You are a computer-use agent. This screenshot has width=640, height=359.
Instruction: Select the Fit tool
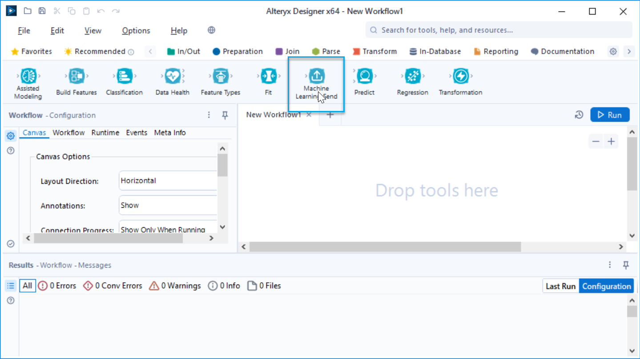point(268,76)
